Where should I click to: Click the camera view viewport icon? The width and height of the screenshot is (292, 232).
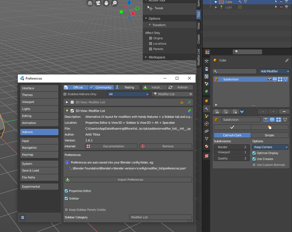[x=98, y=3]
